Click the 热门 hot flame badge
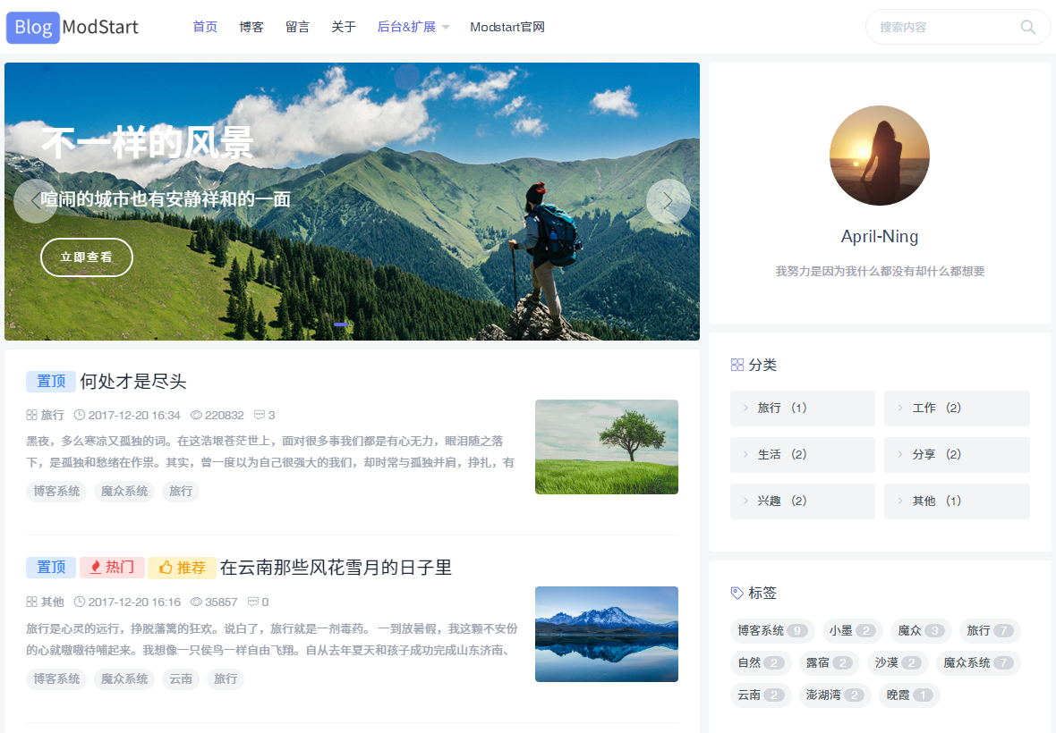Viewport: 1056px width, 733px height. (112, 568)
